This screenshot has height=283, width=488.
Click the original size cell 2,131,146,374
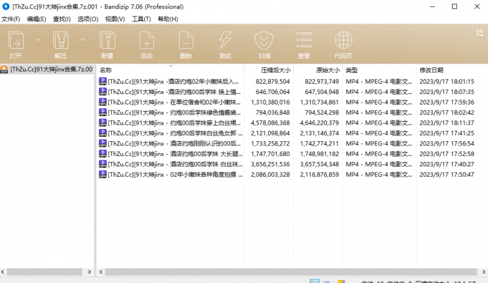click(319, 133)
